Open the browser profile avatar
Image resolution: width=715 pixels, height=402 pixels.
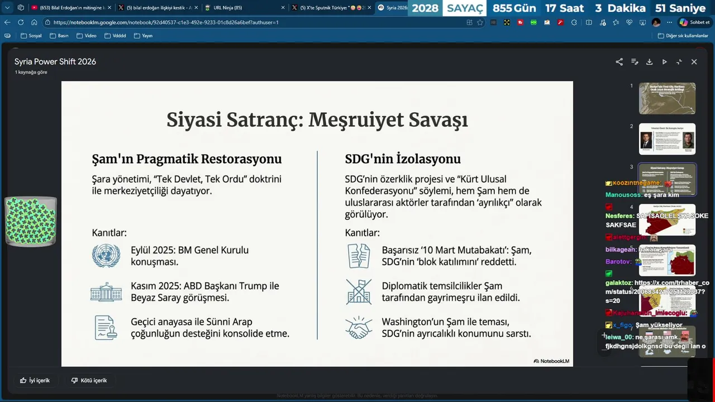656,22
